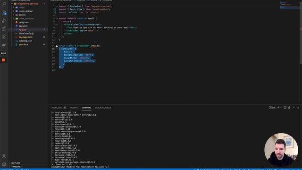The width and height of the screenshot is (302, 170).
Task: Open the Accounts icon in activity bar
Action: 4,156
